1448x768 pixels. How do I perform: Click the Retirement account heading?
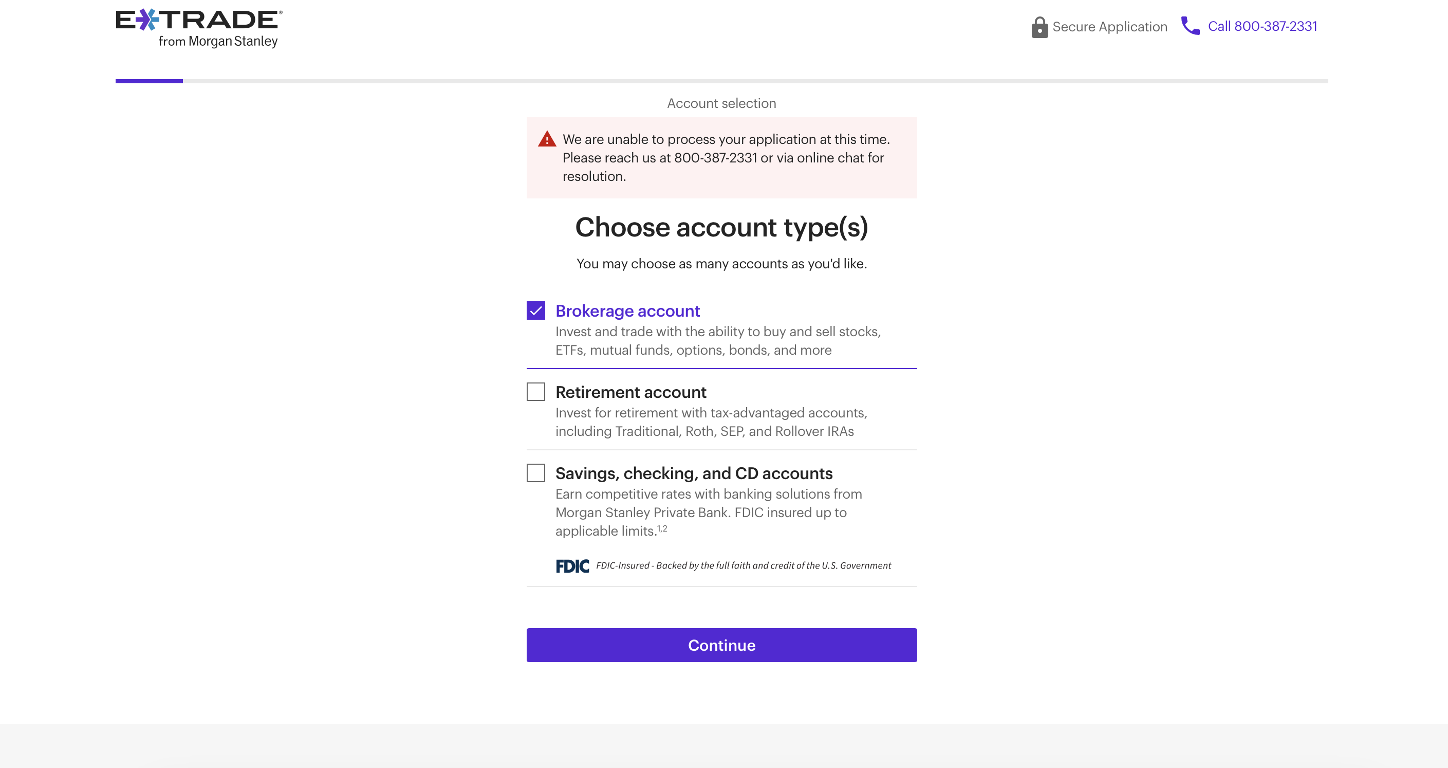630,392
